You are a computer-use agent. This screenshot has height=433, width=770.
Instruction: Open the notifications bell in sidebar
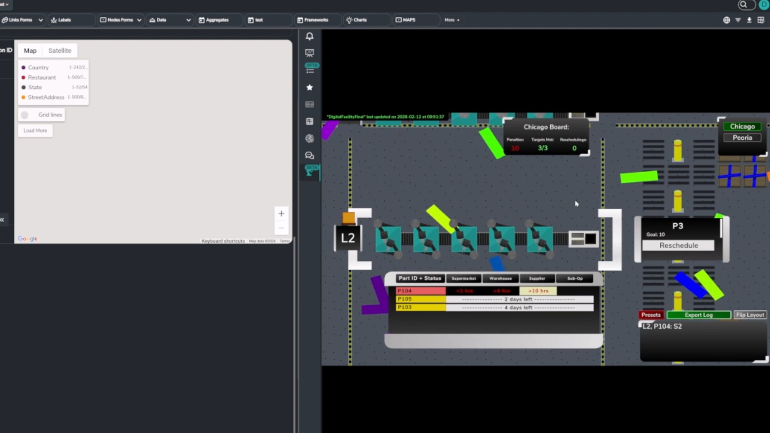coord(310,36)
